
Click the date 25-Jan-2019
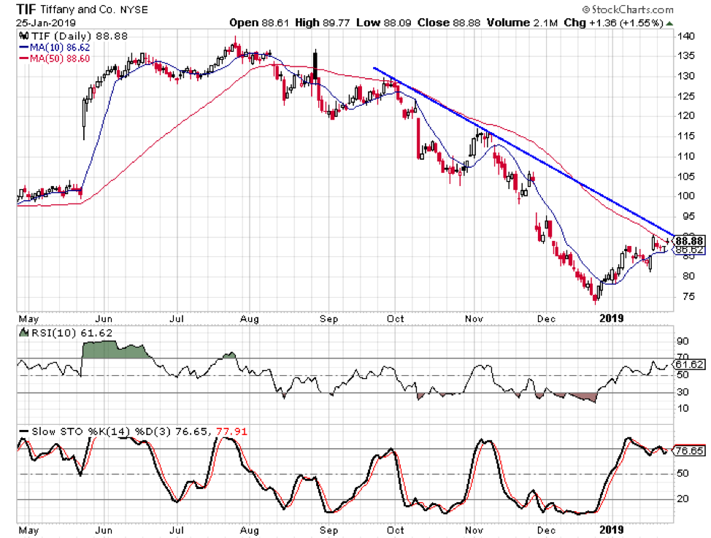tap(46, 23)
